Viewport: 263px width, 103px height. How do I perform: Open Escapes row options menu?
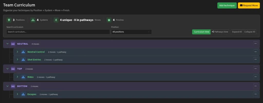point(256,94)
